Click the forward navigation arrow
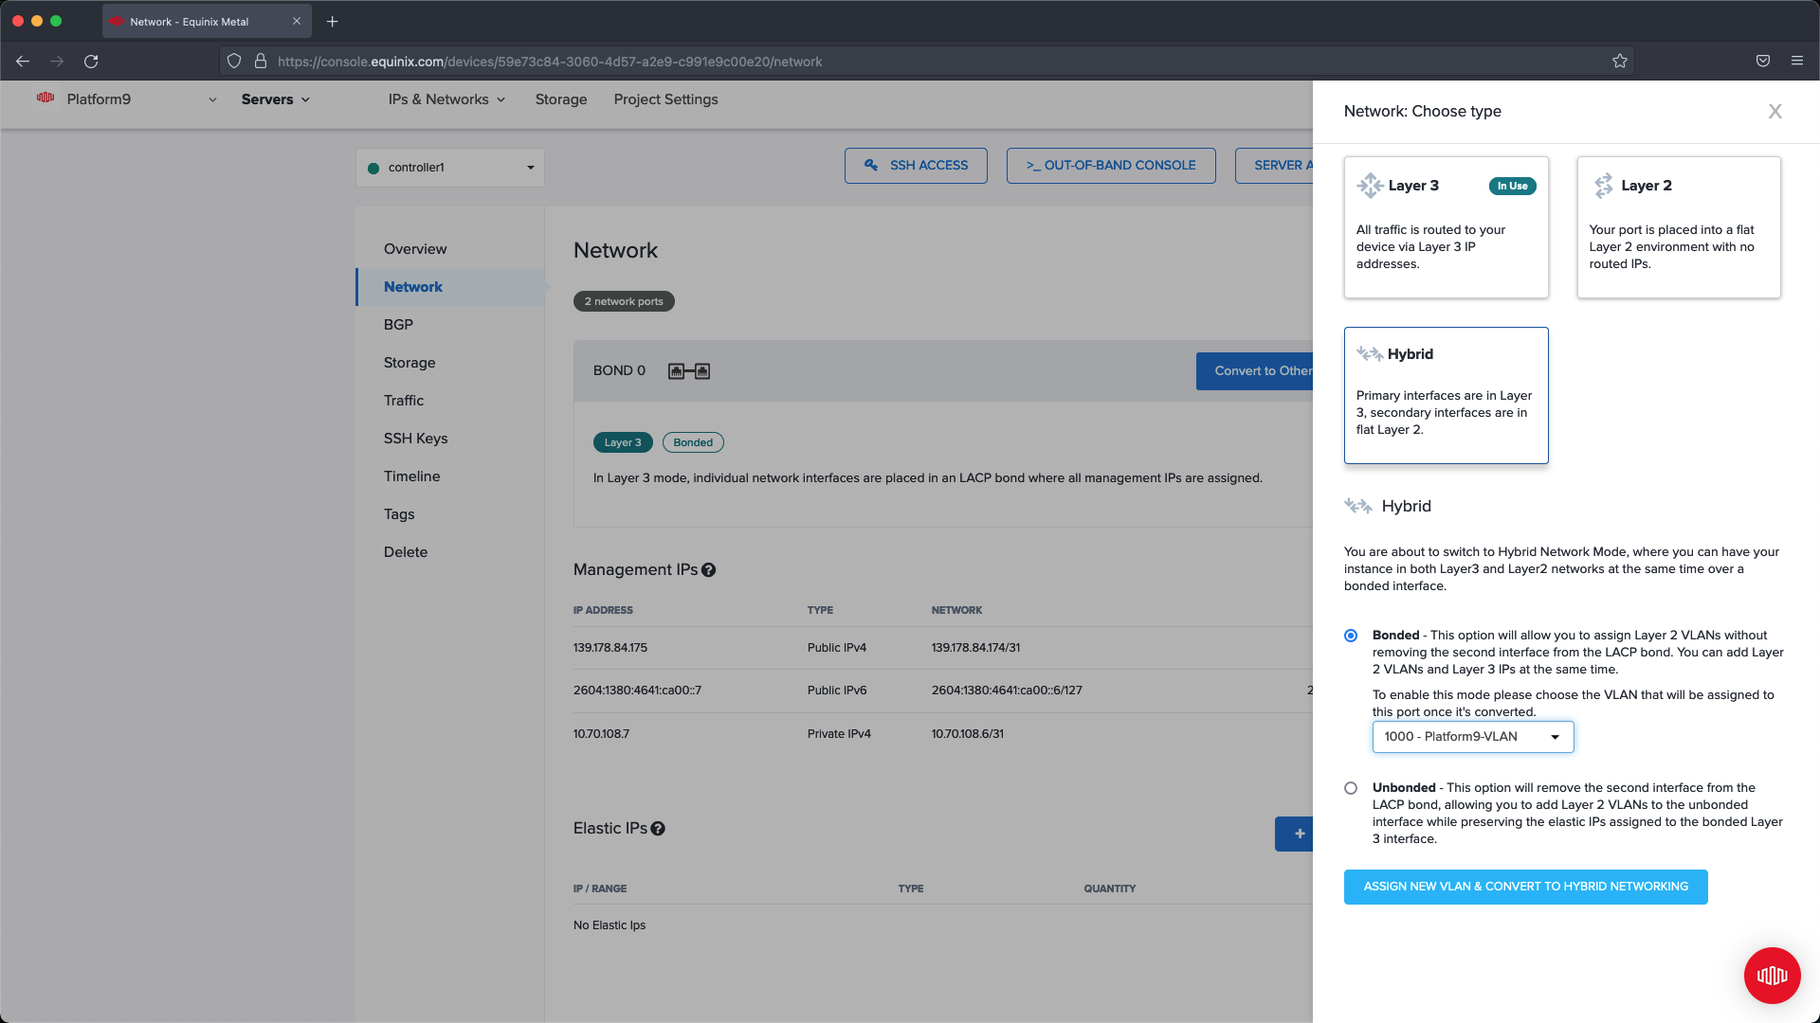The height and width of the screenshot is (1023, 1820). (x=57, y=62)
